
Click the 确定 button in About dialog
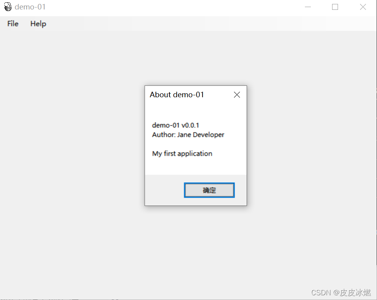[x=209, y=190]
